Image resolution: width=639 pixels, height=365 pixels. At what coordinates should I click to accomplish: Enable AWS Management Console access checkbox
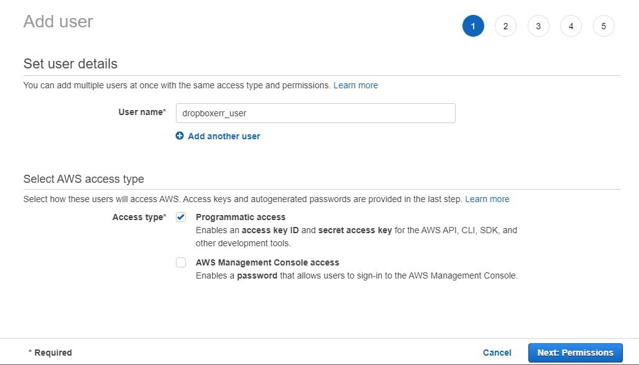(x=181, y=262)
